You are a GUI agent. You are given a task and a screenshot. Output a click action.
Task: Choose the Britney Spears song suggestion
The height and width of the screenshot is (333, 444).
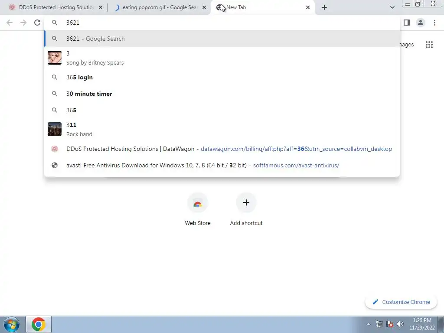point(222,58)
